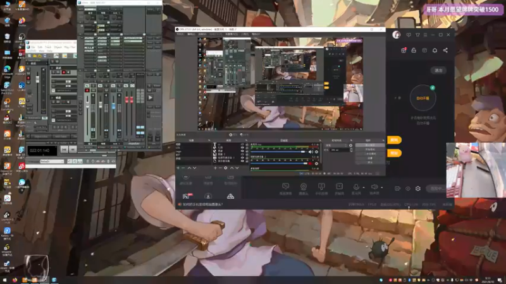
Task: Click the 退出 button in live app
Action: [438, 71]
